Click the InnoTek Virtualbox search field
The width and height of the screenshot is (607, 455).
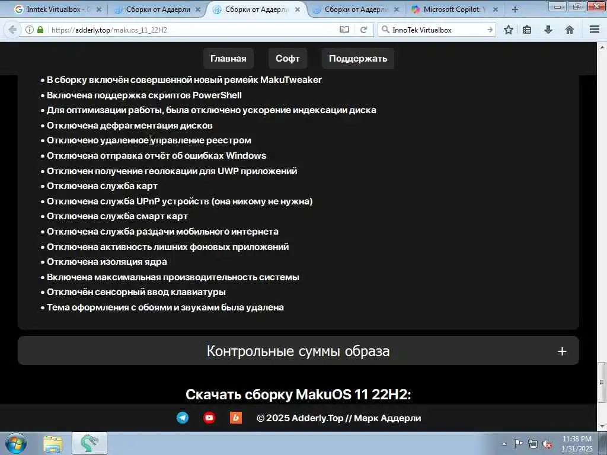click(x=437, y=30)
